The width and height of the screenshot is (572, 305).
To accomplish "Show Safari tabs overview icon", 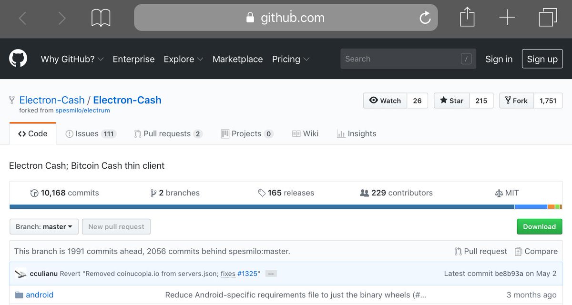I will pos(548,18).
